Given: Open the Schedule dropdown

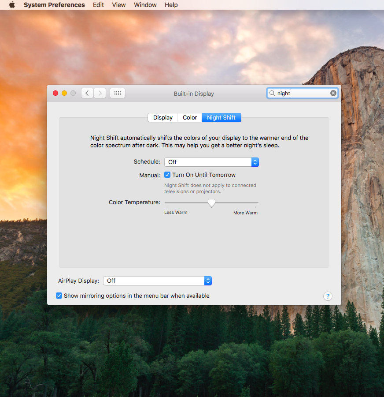Looking at the screenshot, I should point(211,162).
